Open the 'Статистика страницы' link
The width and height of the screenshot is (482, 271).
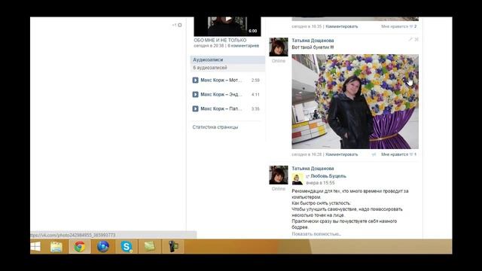pyautogui.click(x=215, y=127)
